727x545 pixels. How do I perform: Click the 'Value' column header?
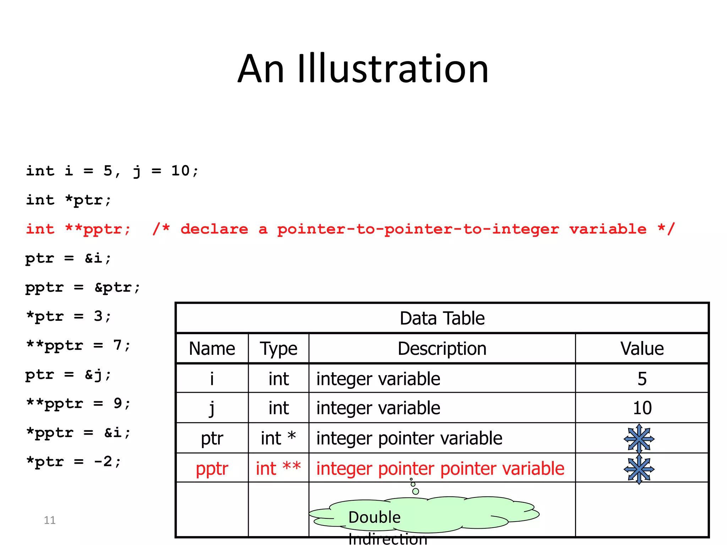[642, 348]
